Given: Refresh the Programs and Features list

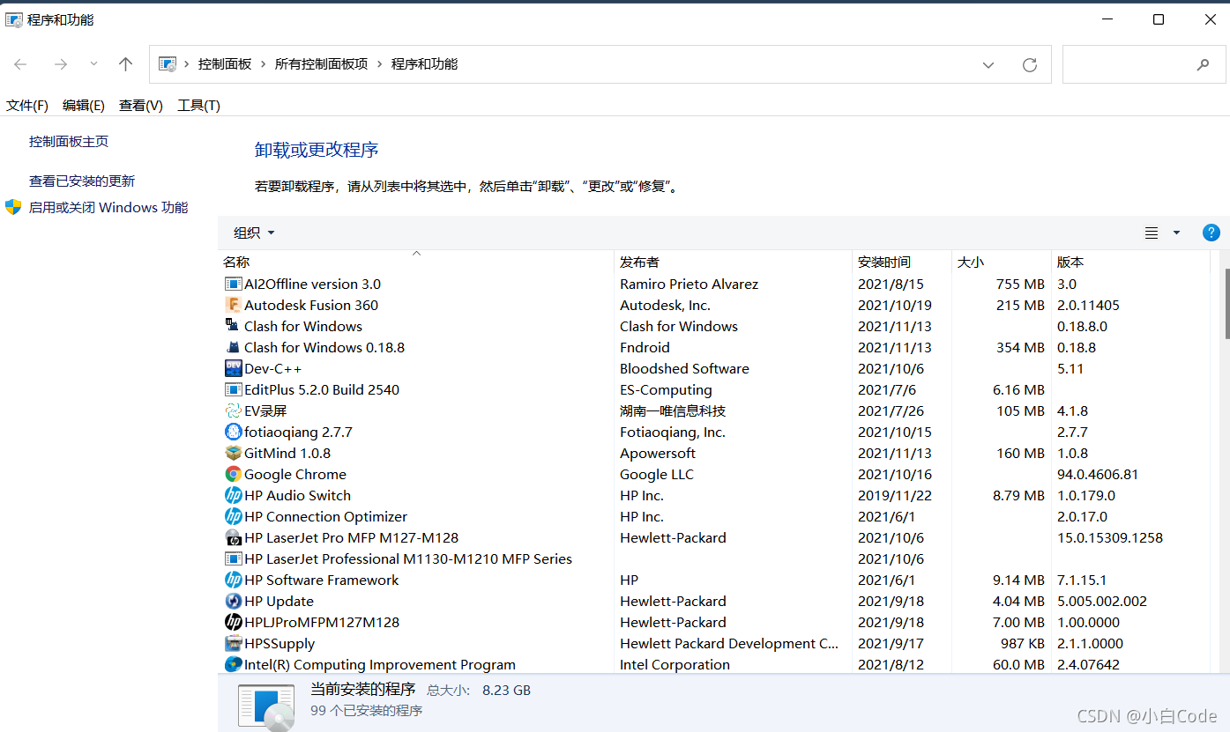Looking at the screenshot, I should click(1029, 64).
